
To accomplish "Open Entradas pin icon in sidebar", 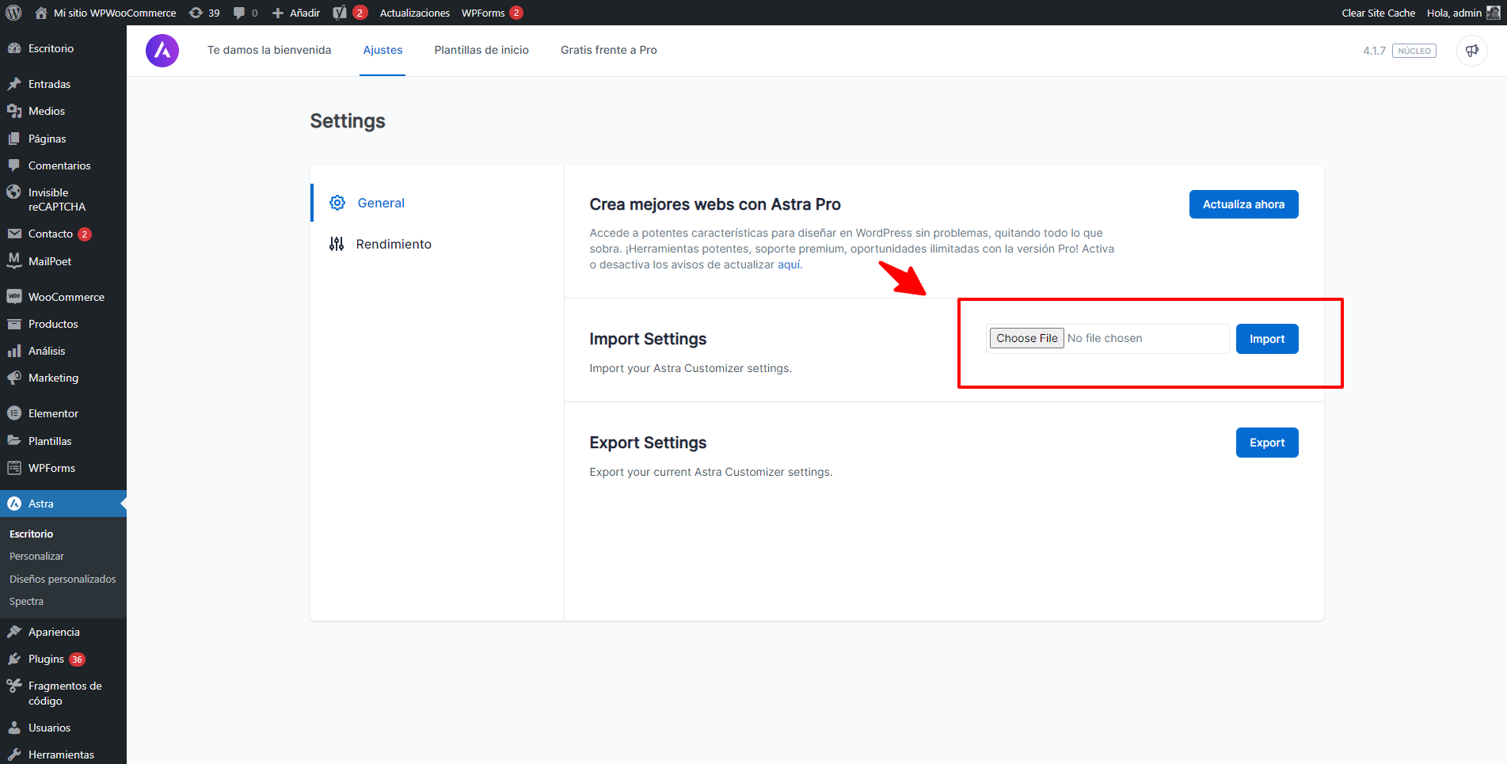I will click(14, 84).
